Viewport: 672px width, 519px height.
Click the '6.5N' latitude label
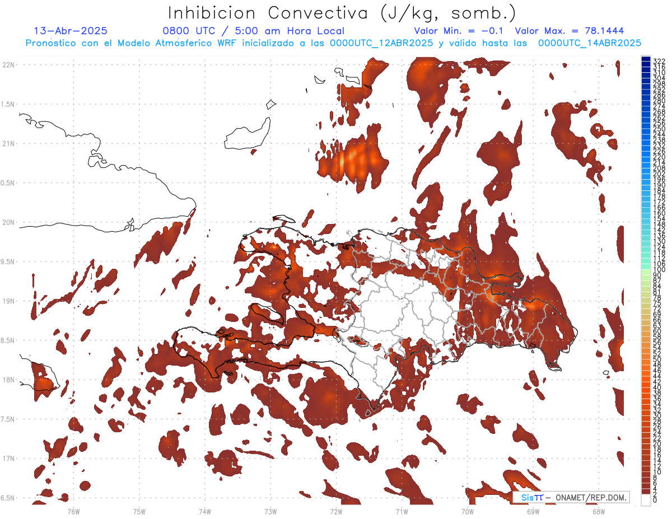click(x=7, y=498)
